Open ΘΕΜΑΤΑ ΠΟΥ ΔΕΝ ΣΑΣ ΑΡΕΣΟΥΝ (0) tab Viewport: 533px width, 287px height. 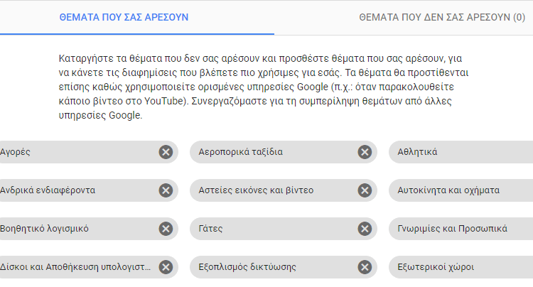442,17
